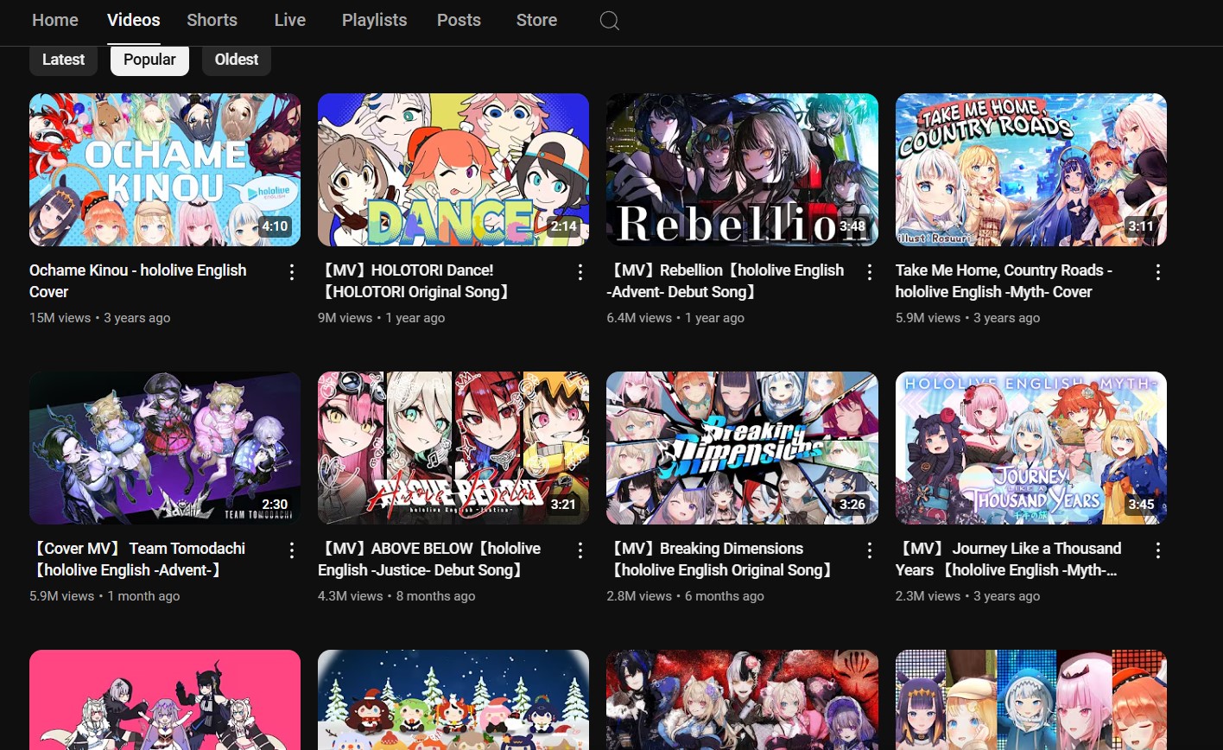Viewport: 1223px width, 750px height.
Task: Select the Videos tab
Action: click(x=134, y=20)
